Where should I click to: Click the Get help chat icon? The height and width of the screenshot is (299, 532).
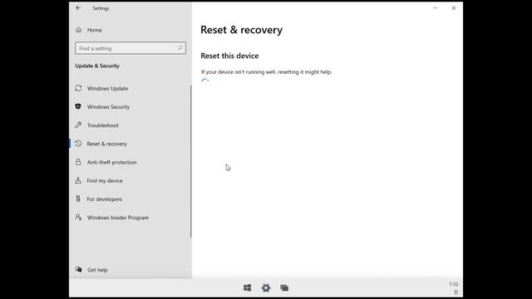tap(79, 269)
